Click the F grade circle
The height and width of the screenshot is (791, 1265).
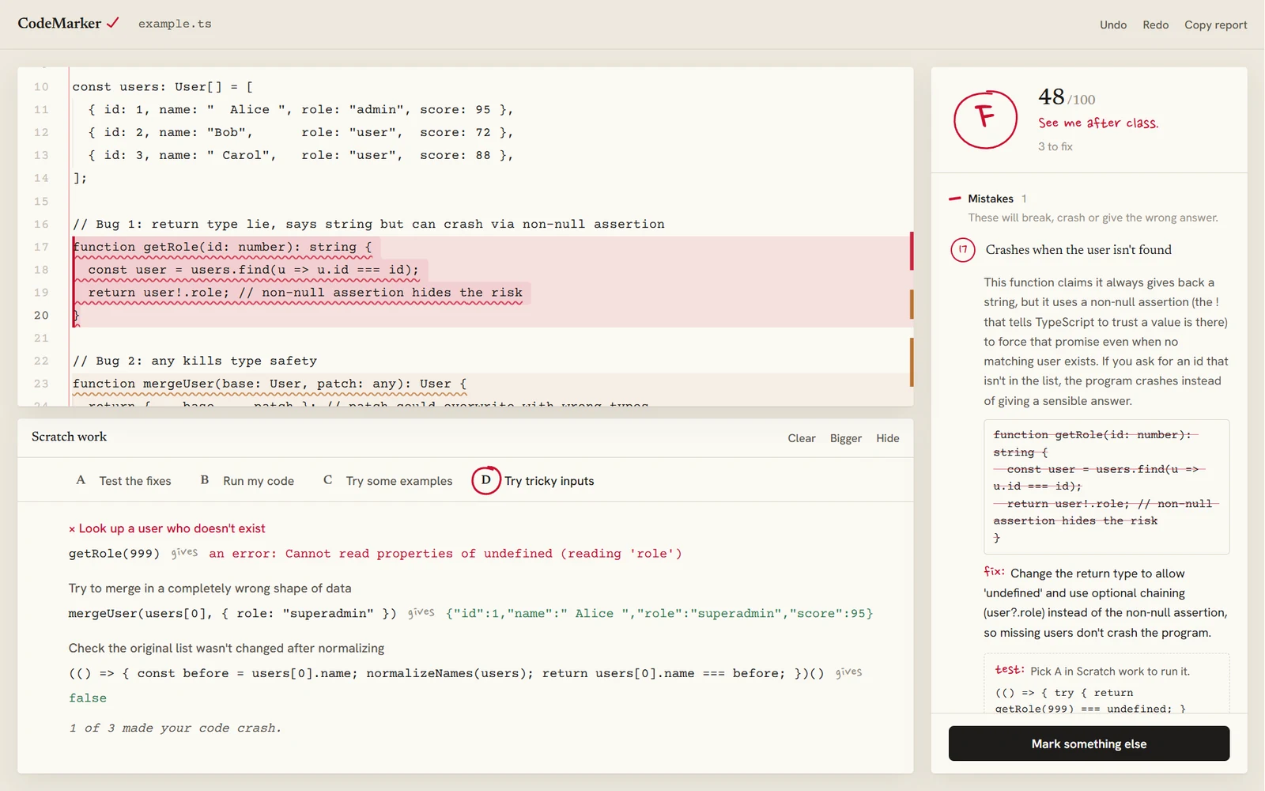click(985, 119)
